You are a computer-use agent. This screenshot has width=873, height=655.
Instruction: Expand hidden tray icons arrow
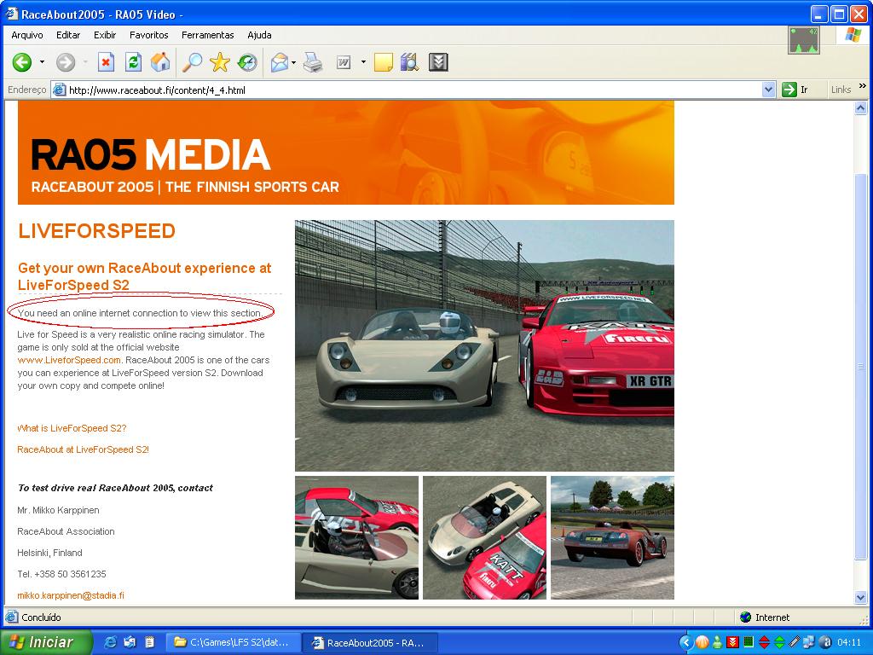pos(686,643)
